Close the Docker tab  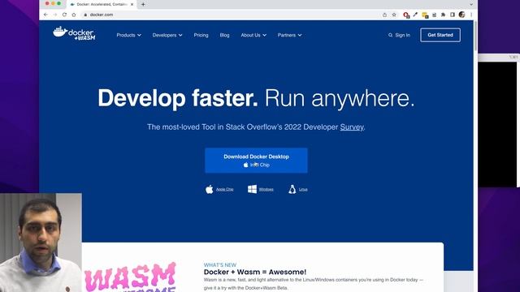point(132,4)
